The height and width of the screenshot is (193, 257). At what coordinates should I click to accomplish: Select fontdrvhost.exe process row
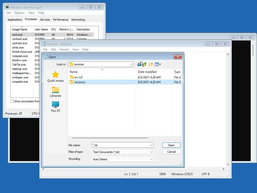25,52
